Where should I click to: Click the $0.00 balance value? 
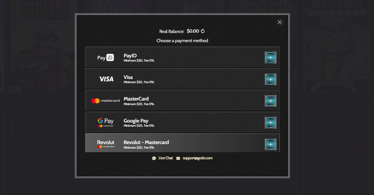tap(193, 31)
